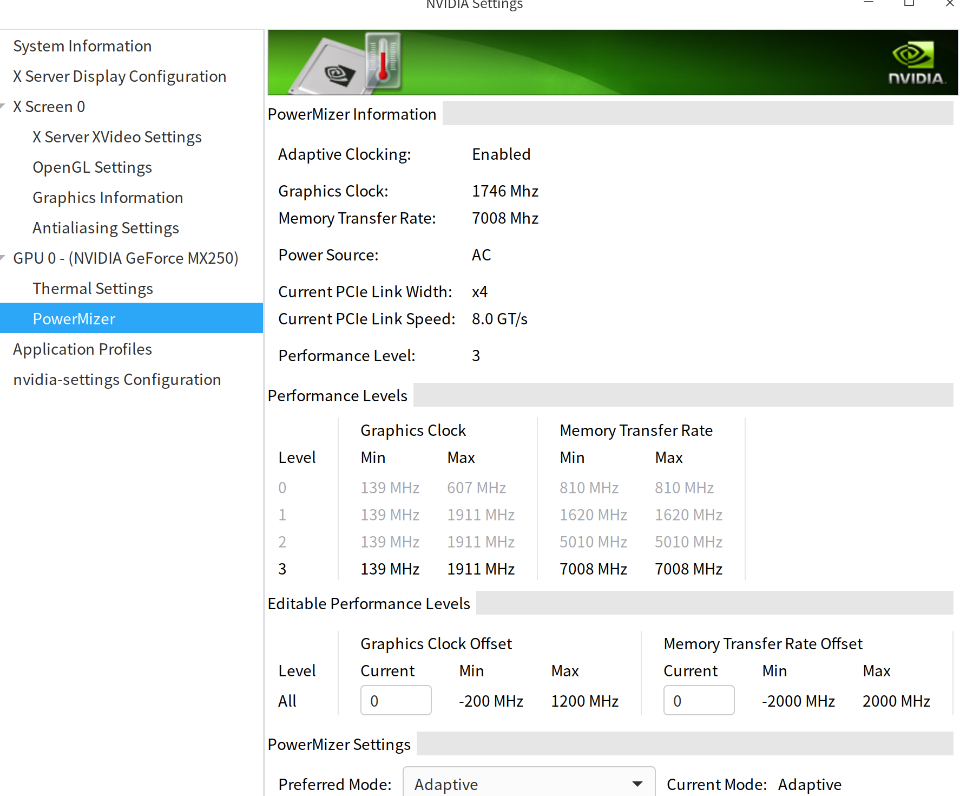Image resolution: width=960 pixels, height=796 pixels.
Task: Click the PowerMizer Information section header
Action: [x=352, y=114]
